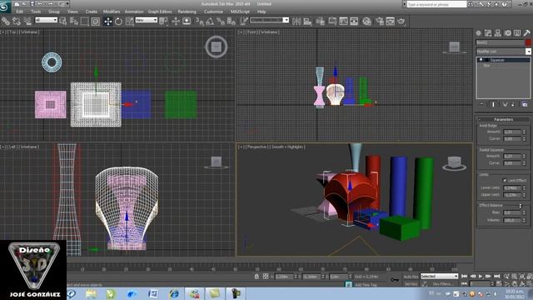The width and height of the screenshot is (533, 300).
Task: Expand the Named Selection Sets dropdown
Action: tap(286, 20)
